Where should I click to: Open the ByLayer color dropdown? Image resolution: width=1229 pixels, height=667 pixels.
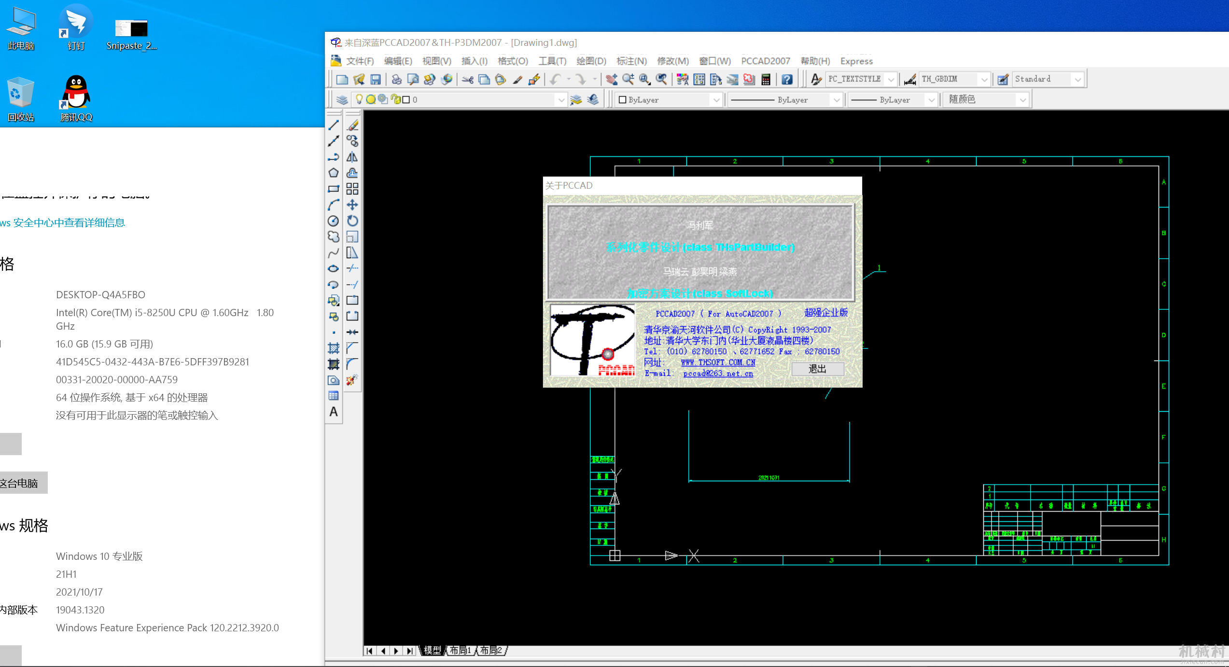[716, 100]
